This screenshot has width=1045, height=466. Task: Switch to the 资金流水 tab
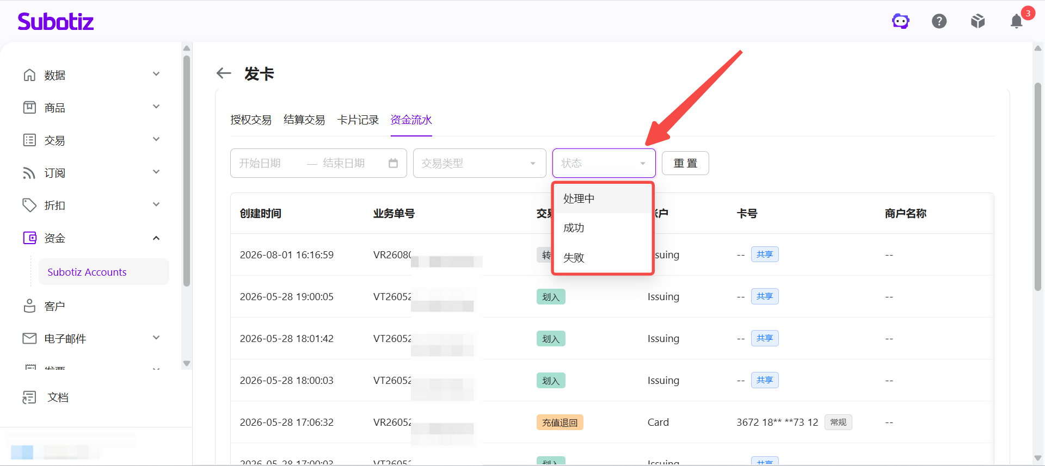(411, 120)
